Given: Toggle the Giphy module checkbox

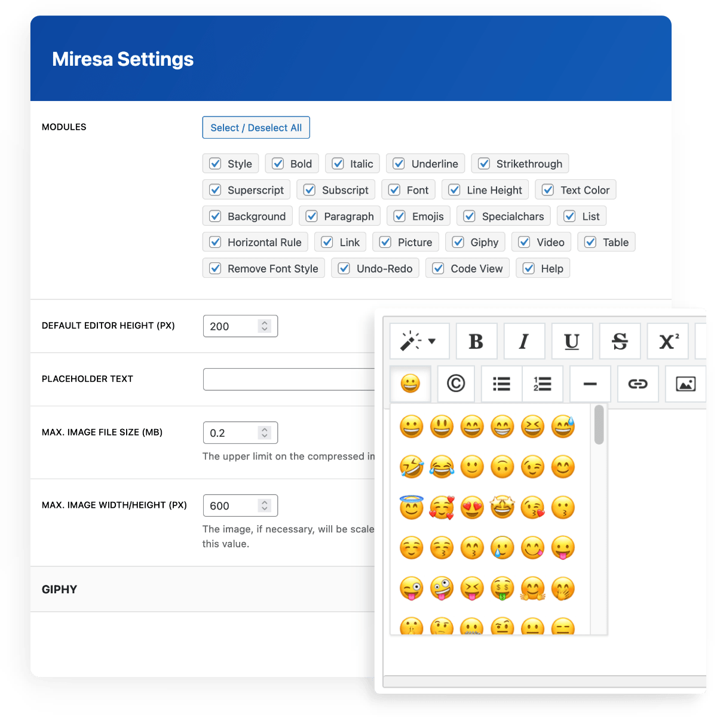Looking at the screenshot, I should 458,242.
